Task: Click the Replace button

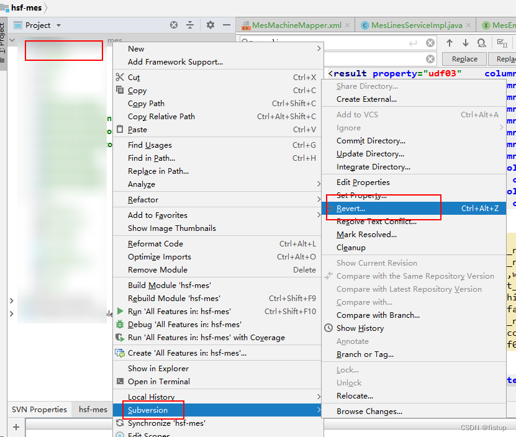Action: point(464,59)
